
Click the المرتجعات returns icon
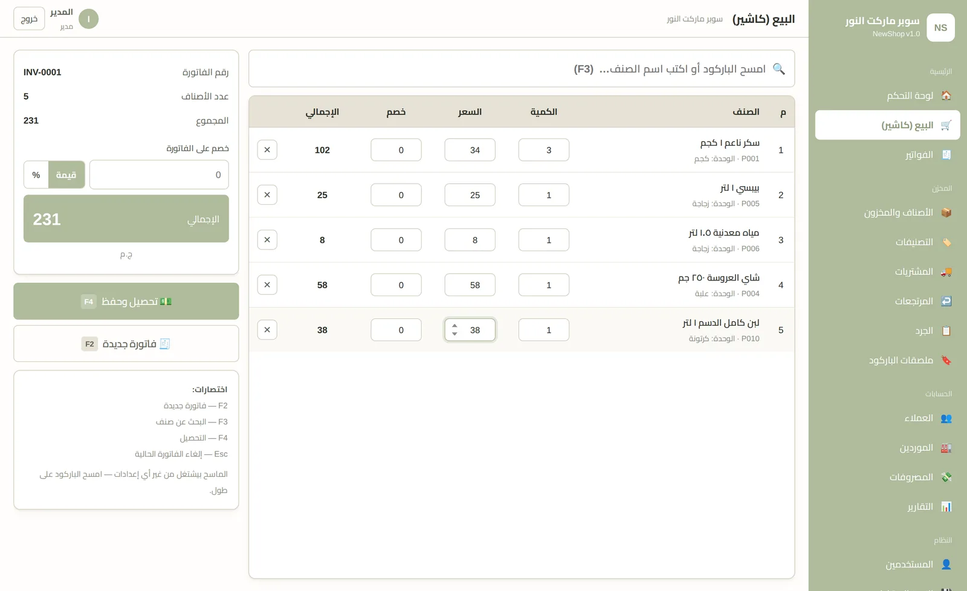(946, 301)
